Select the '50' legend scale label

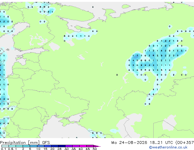coord(95,149)
